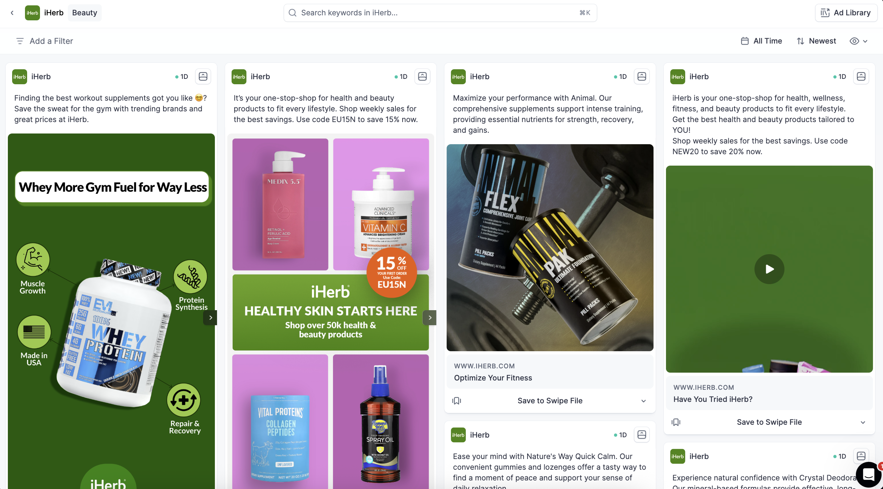The width and height of the screenshot is (883, 489).
Task: Expand Save to Swipe File under Have You Tried iHerb
Action: pos(769,422)
